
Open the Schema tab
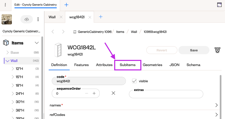(193, 65)
